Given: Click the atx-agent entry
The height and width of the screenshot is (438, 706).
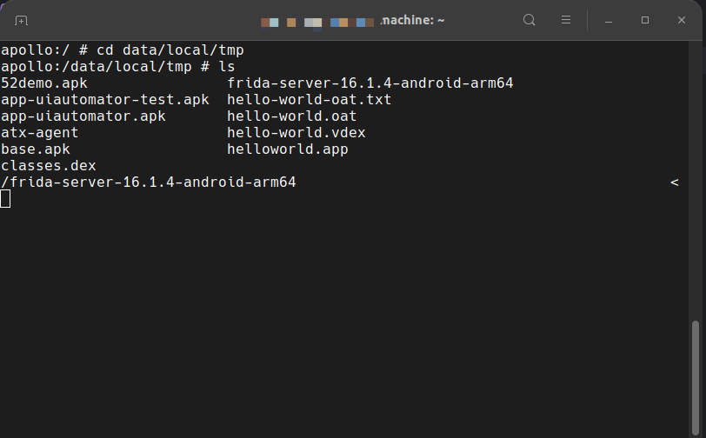Looking at the screenshot, I should [x=40, y=133].
